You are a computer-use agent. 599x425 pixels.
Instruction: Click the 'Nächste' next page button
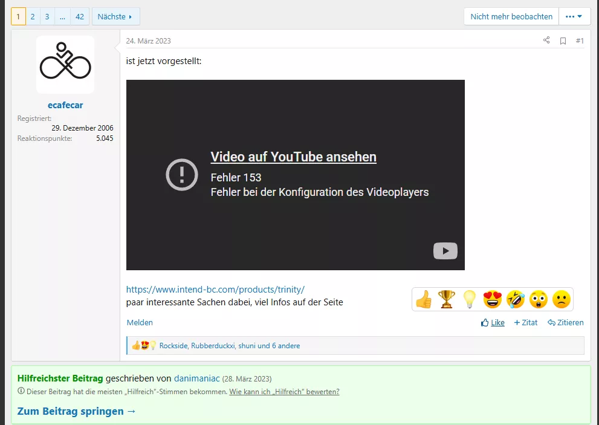point(115,16)
